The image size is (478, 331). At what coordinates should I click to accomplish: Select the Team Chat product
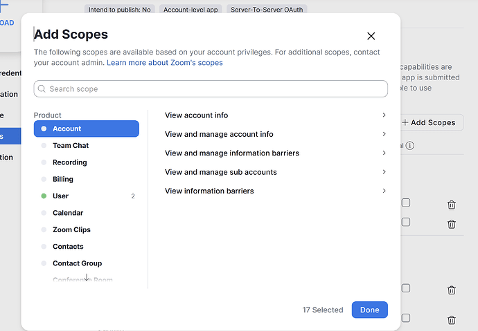coord(87,146)
